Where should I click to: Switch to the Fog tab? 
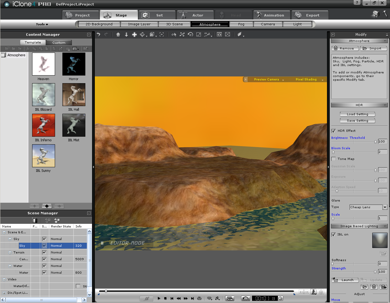(241, 24)
